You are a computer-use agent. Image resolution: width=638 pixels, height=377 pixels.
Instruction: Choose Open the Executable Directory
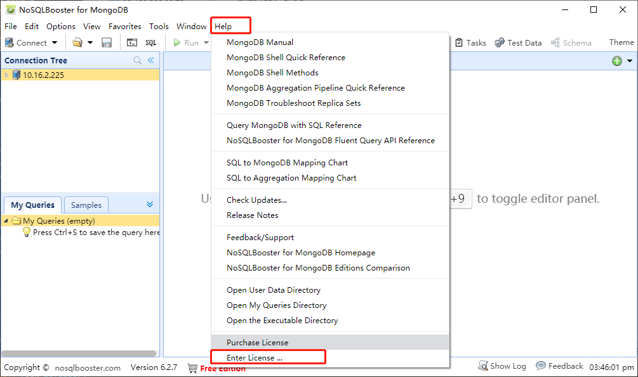pos(330,321)
